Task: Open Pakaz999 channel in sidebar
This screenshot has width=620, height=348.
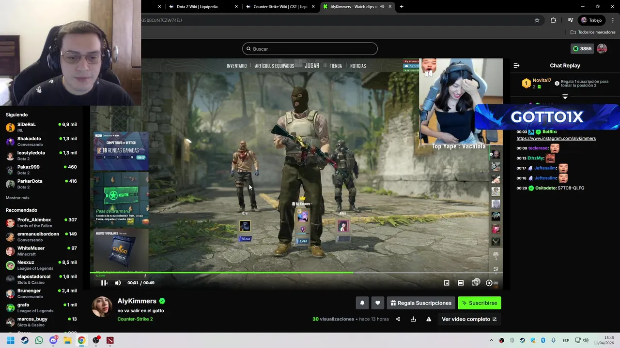Action: pyautogui.click(x=41, y=170)
